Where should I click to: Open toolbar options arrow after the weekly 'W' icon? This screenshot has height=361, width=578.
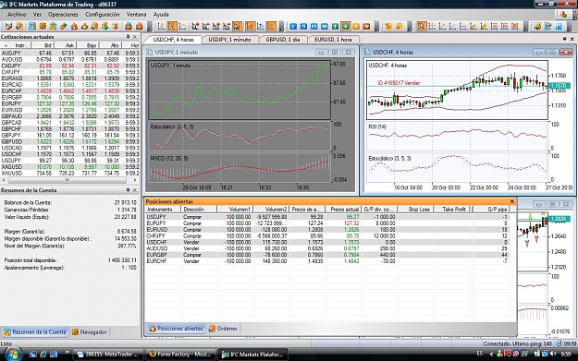coord(376,27)
